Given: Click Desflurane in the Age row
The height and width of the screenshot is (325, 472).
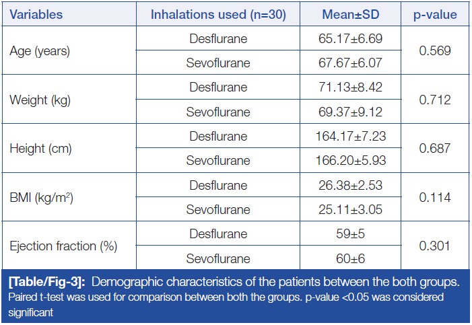Looking at the screenshot, I should point(217,39).
